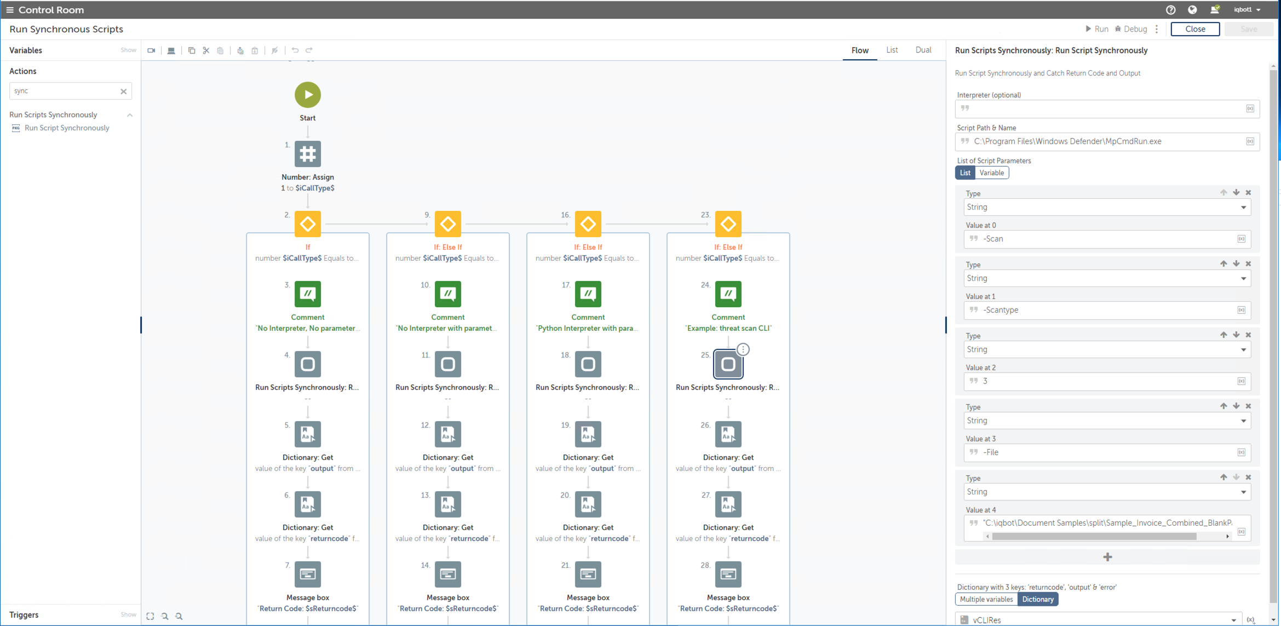
Task: Click the help question mark icon
Action: tap(1170, 9)
